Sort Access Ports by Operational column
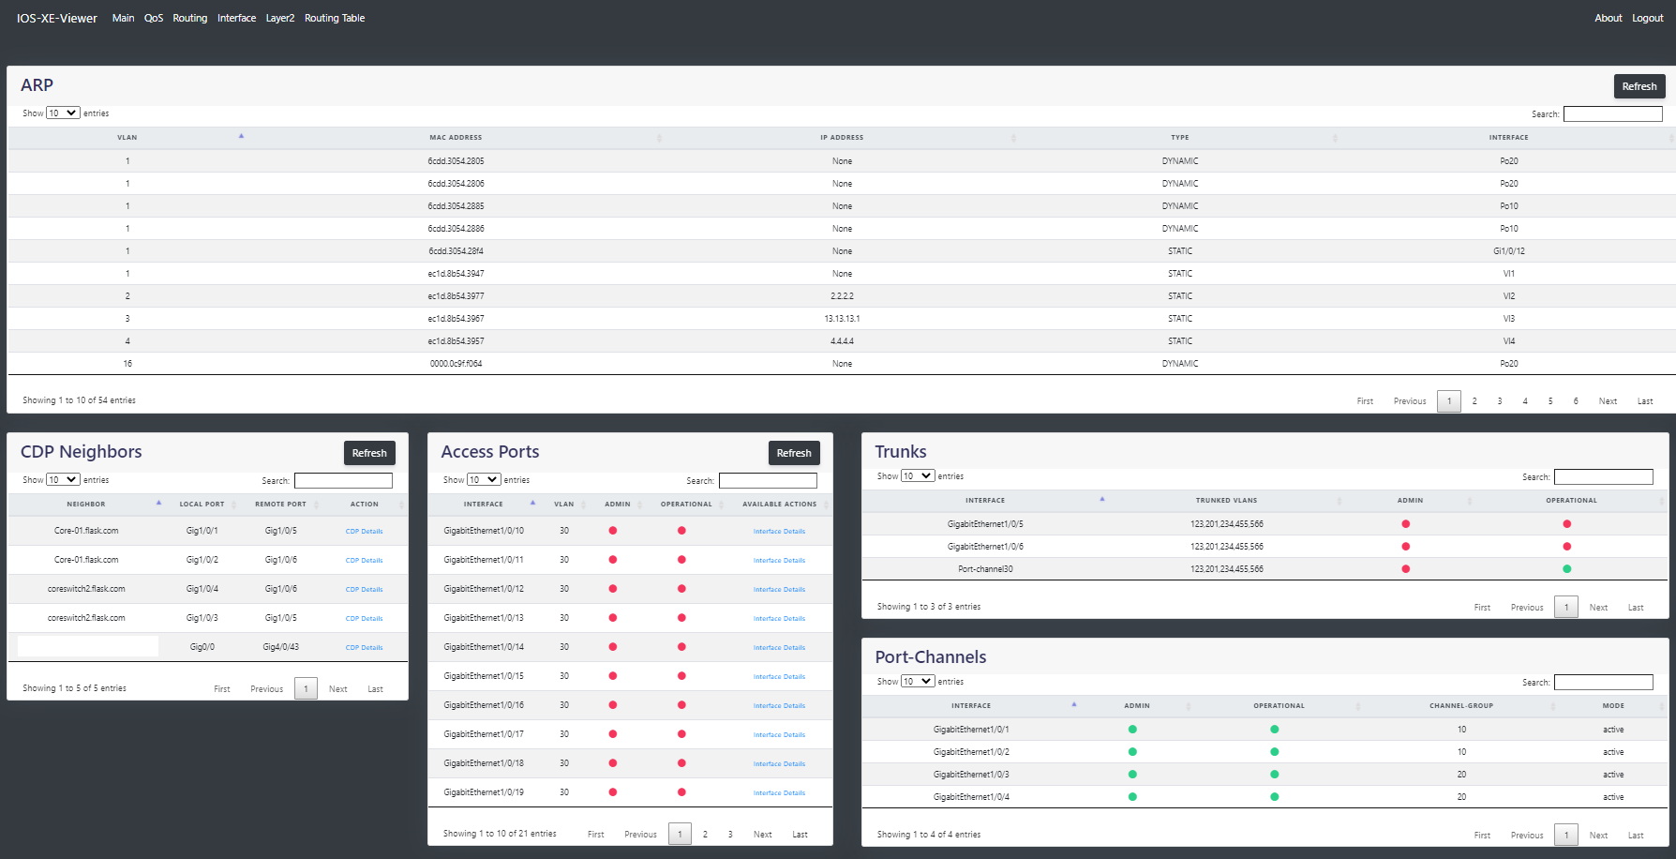The height and width of the screenshot is (859, 1676). 686,505
